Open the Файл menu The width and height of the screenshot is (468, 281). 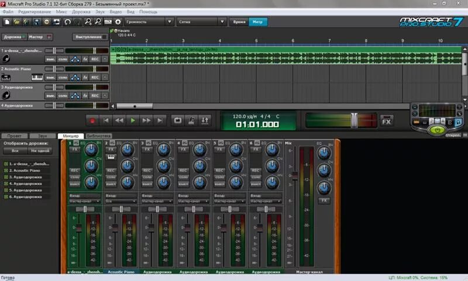[8, 12]
